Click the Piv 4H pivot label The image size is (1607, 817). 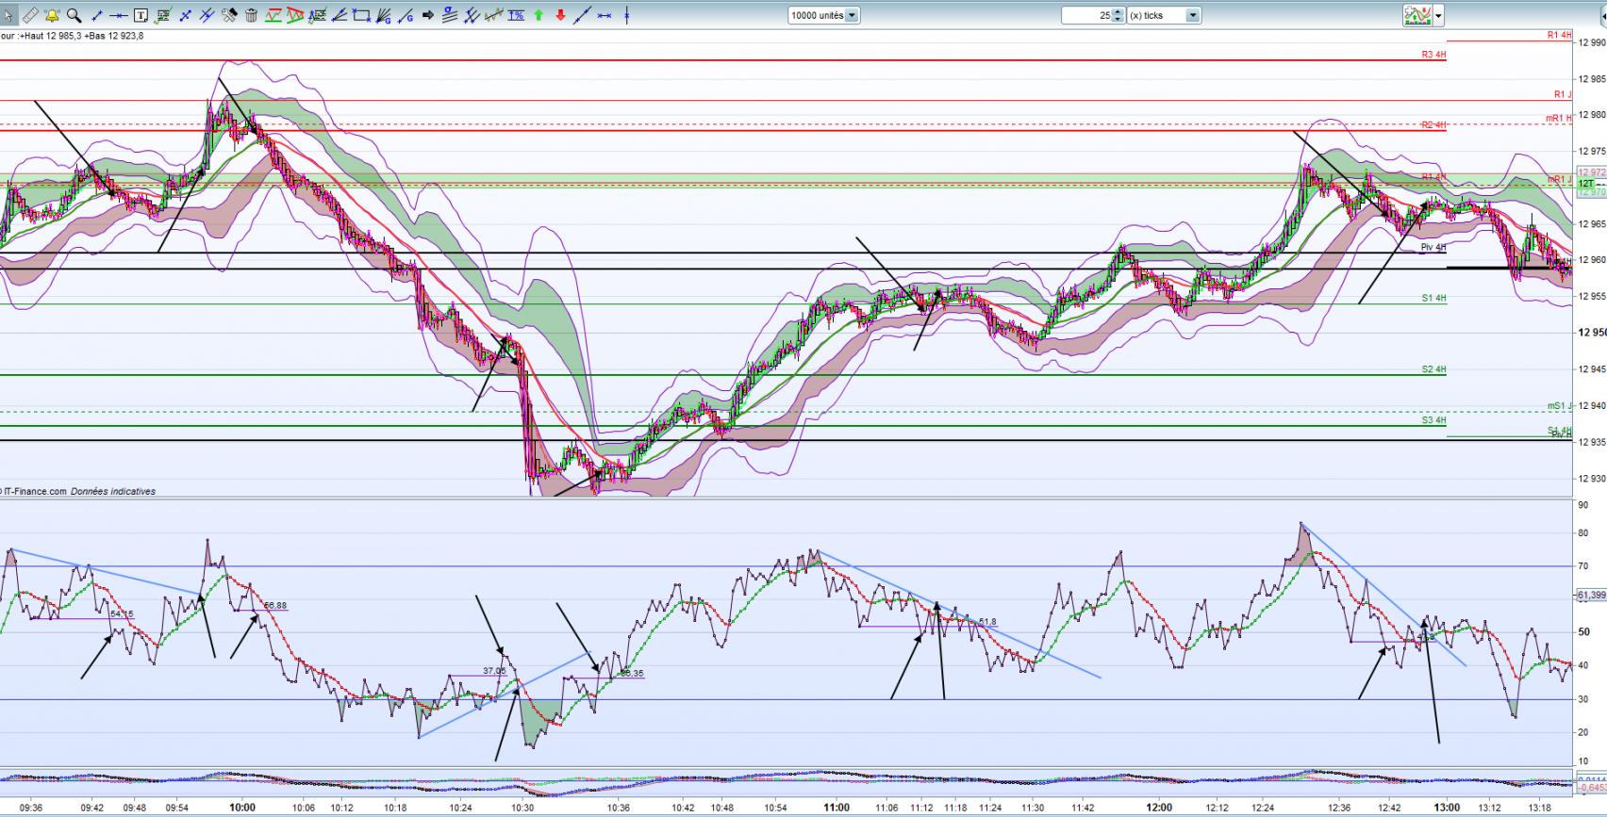(1433, 247)
